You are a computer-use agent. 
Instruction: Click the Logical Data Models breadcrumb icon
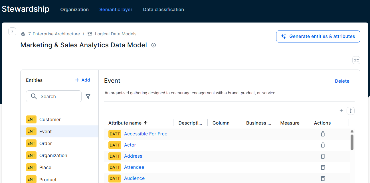tap(90, 34)
